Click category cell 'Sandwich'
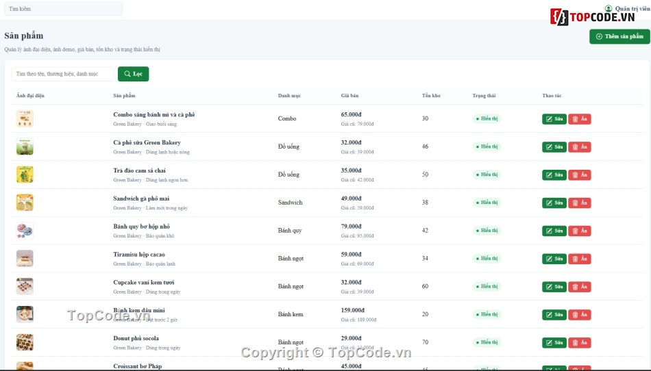 (291, 203)
